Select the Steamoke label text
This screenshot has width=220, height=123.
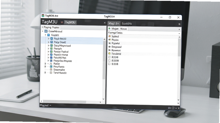point(59,70)
